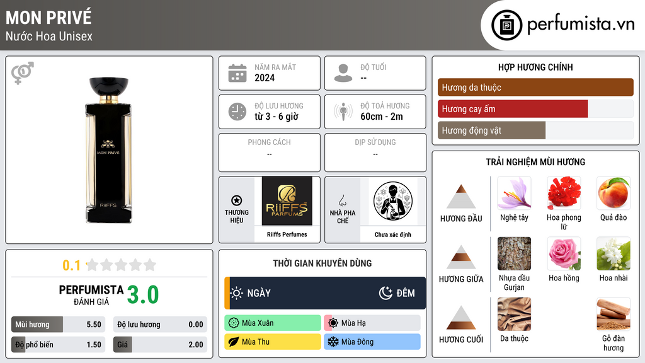This screenshot has height=363, width=645.
Task: Click the Hoa phong lữ geranium image
Action: (564, 193)
